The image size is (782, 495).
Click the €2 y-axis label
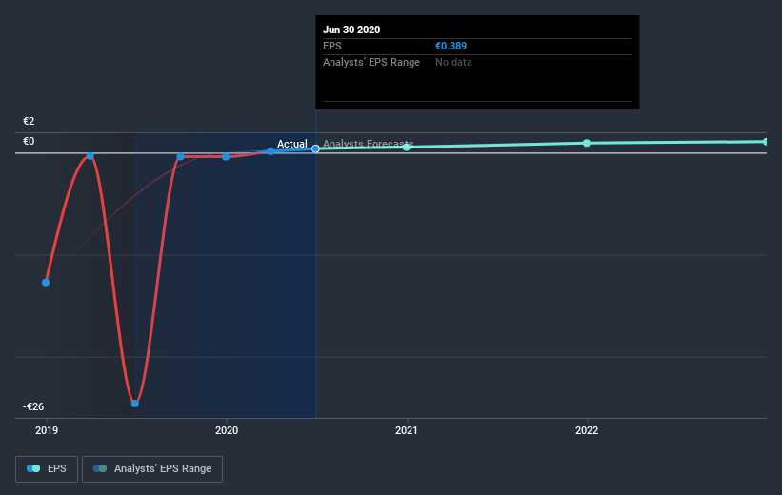pos(29,121)
